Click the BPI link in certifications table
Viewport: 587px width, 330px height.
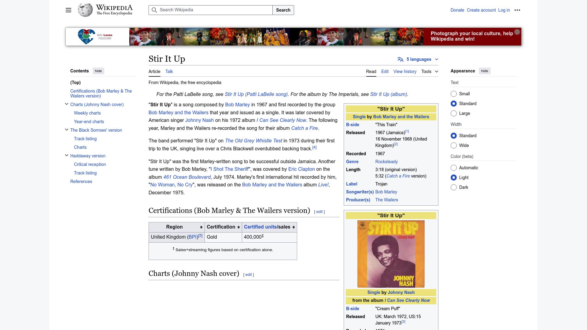(x=193, y=237)
